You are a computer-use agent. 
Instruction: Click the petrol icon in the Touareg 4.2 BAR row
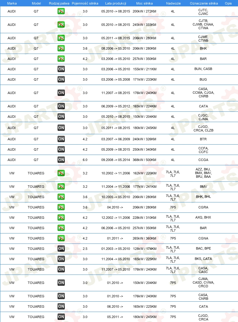(61, 228)
